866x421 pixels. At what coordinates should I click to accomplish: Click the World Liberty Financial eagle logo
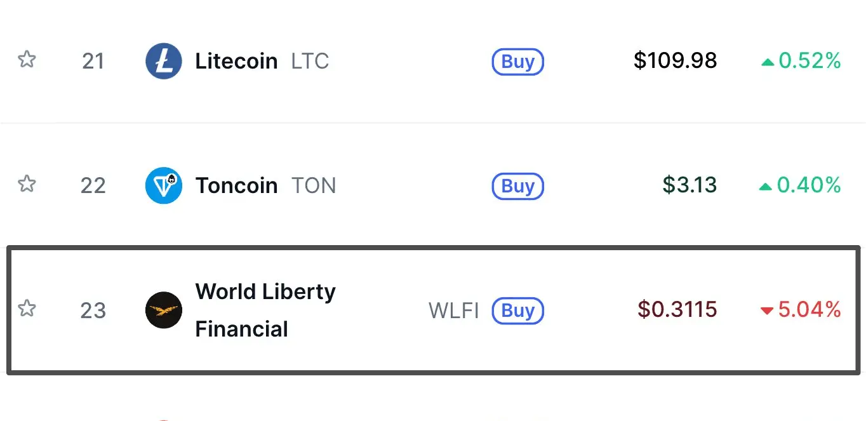point(164,310)
